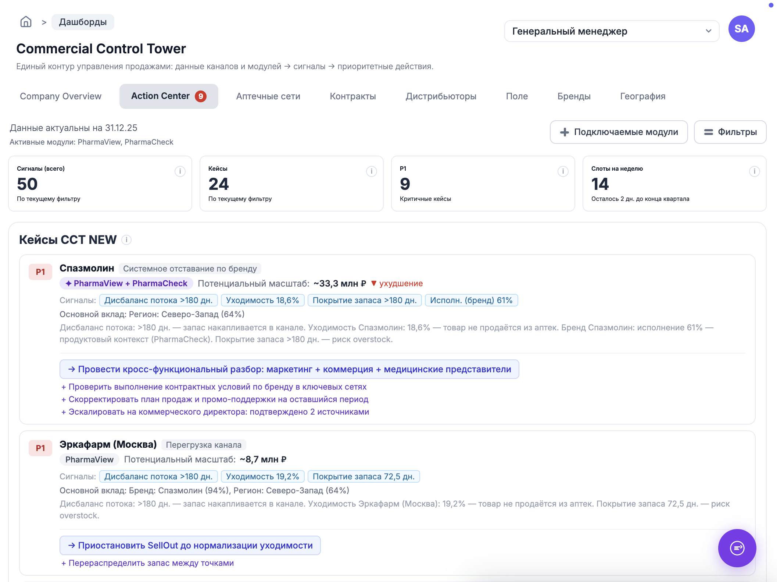Viewport: 777px width, 582px height.
Task: Click the home breadcrumb icon
Action: click(x=26, y=22)
